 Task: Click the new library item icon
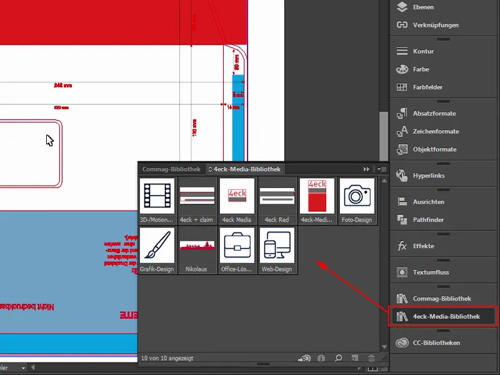(355, 358)
